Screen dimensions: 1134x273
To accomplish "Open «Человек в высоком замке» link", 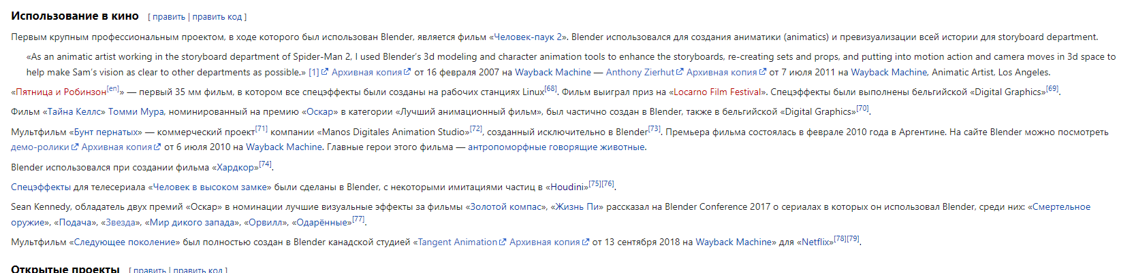I will 210,187.
